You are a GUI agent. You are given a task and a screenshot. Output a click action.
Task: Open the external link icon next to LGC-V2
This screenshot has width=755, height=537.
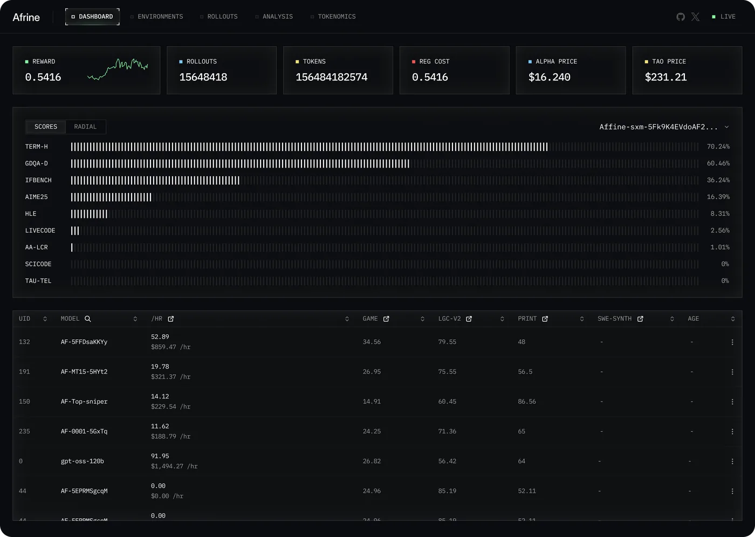pos(469,319)
